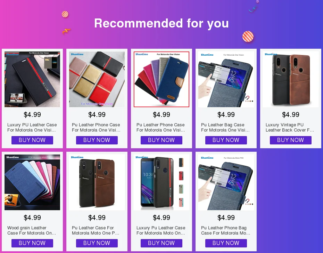Buy the Luxury PU Leather Case for One Vision
Viewport: 323px width, 253px height.
coord(32,140)
